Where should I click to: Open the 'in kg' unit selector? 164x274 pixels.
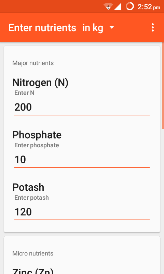click(98, 28)
